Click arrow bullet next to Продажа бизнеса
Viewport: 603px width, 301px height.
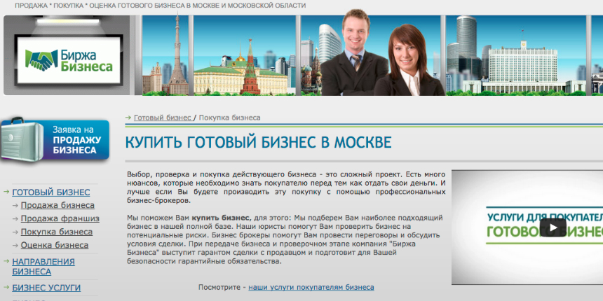click(15, 205)
